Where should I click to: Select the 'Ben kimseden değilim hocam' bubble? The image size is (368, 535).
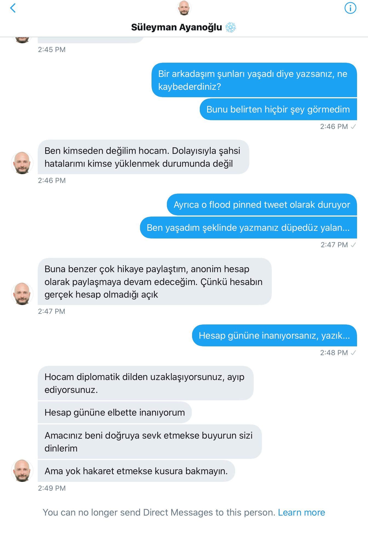point(143,157)
